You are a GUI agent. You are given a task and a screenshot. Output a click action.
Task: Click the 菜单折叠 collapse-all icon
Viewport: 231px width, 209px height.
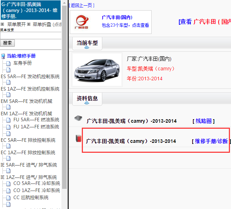[29, 24]
